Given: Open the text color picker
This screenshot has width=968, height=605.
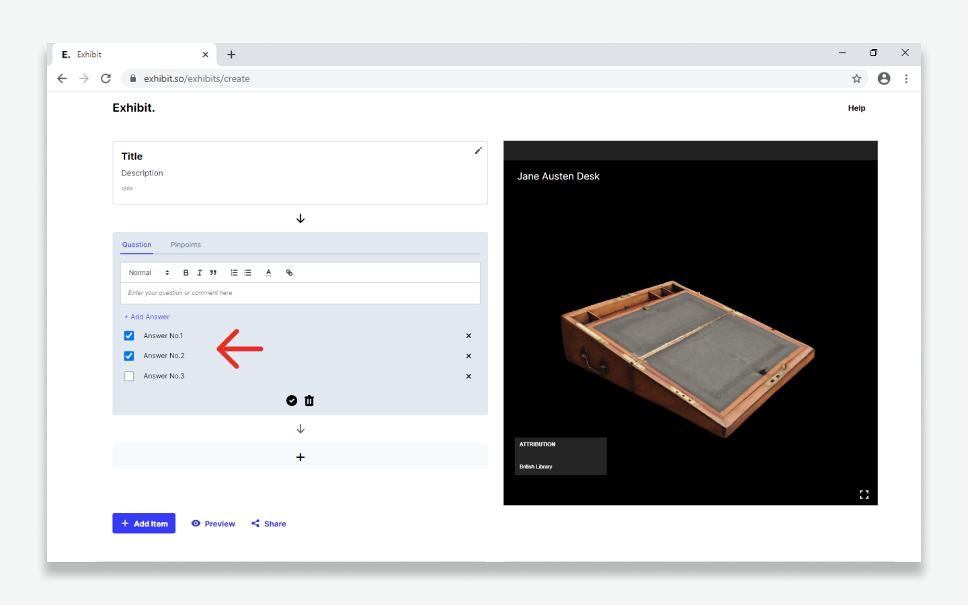Looking at the screenshot, I should tap(268, 273).
